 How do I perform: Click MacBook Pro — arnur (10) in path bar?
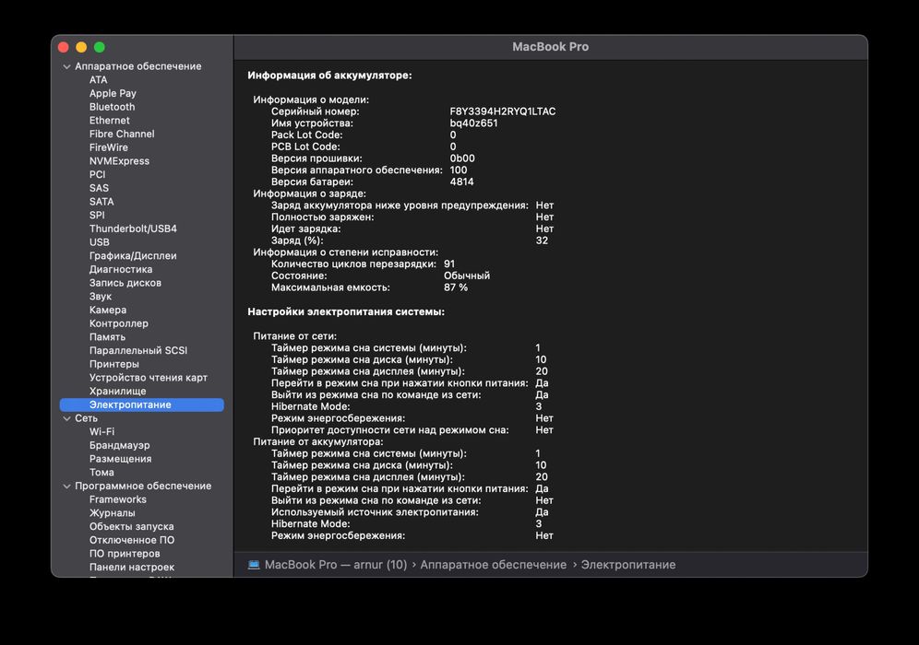[x=335, y=565]
